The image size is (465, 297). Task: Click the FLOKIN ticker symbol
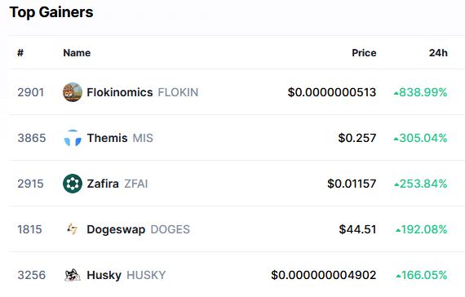178,92
